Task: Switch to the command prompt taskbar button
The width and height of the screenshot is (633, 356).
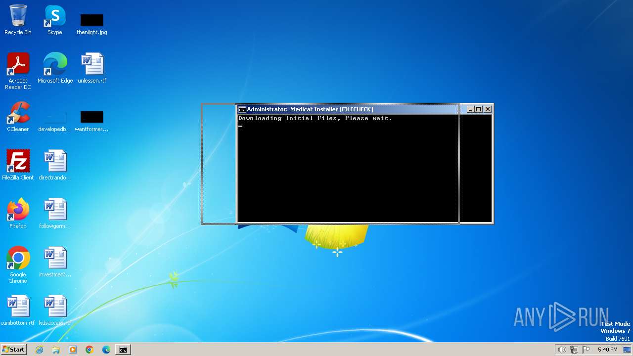Action: [x=123, y=350]
